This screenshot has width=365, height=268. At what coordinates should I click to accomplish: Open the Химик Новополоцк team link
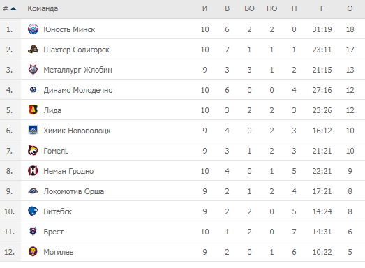coord(77,131)
